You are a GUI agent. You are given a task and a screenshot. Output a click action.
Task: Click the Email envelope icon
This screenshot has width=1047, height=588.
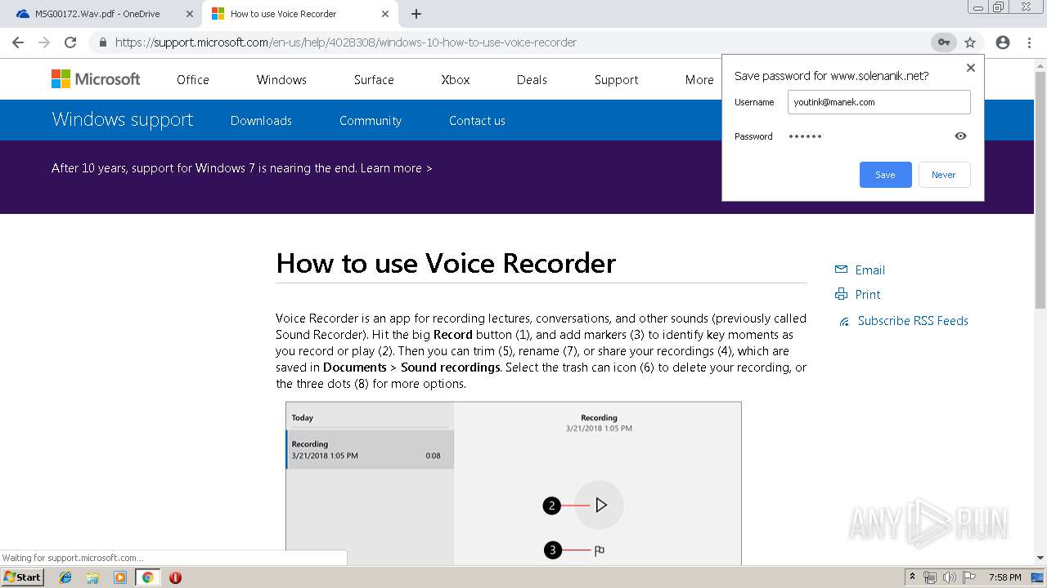click(841, 269)
